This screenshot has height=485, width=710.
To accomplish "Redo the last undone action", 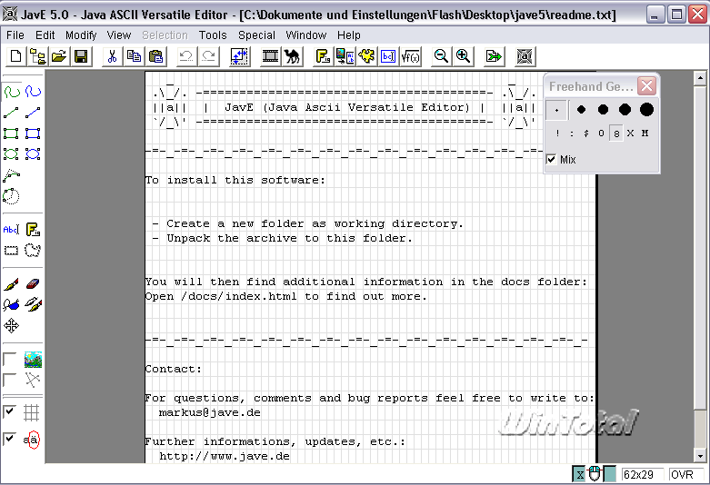I will pos(208,56).
